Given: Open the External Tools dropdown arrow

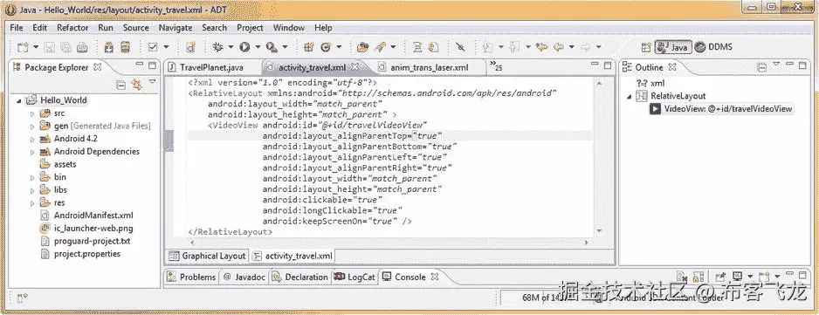Looking at the screenshot, I should pyautogui.click(x=285, y=47).
